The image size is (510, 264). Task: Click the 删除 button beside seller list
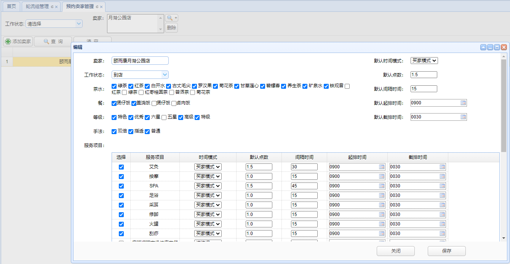click(171, 28)
